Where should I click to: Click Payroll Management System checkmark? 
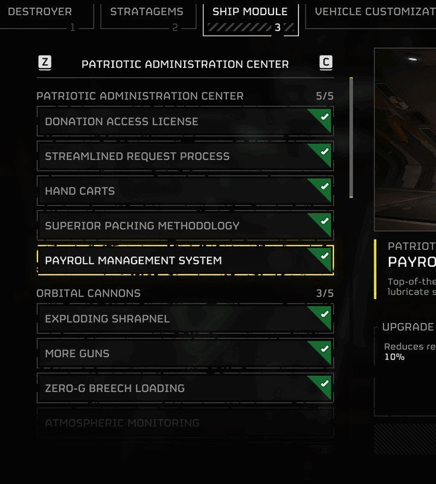point(324,256)
